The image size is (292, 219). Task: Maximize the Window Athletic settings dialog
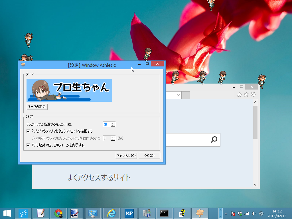(x=147, y=64)
